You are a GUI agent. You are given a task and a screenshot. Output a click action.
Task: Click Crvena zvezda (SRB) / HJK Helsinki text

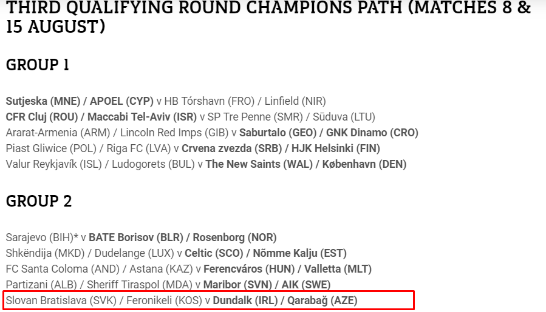tap(281, 148)
